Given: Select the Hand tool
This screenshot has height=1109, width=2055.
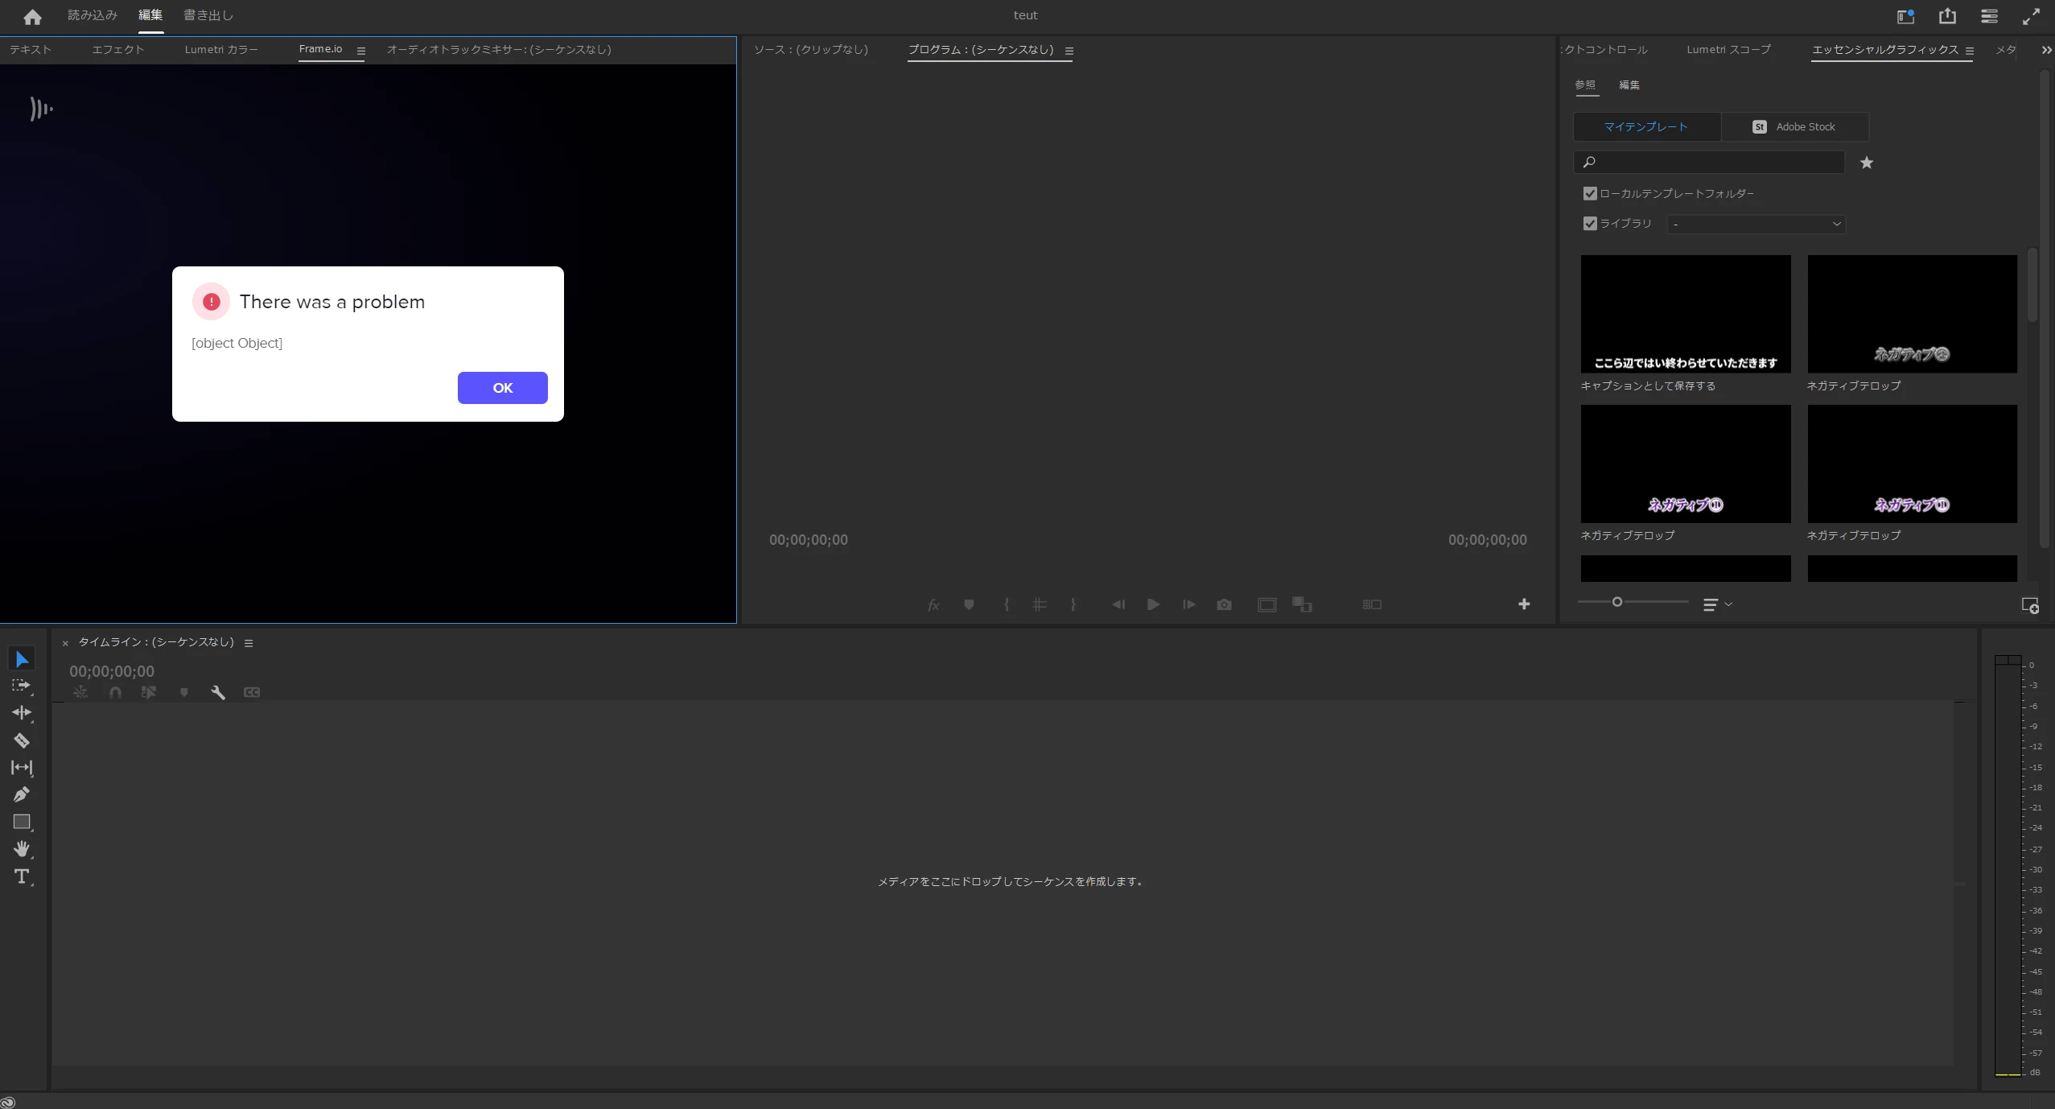Looking at the screenshot, I should (x=22, y=849).
